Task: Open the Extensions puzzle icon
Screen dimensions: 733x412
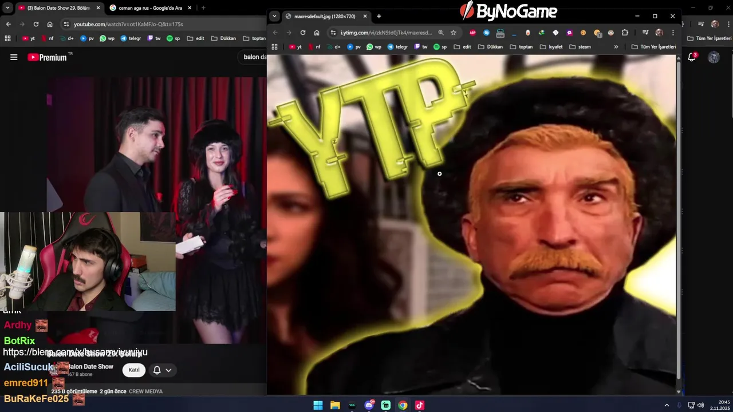Action: pyautogui.click(x=625, y=33)
